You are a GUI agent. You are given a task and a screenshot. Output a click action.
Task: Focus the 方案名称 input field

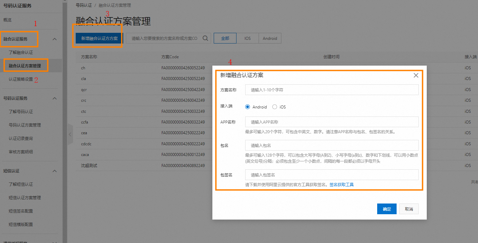click(332, 90)
